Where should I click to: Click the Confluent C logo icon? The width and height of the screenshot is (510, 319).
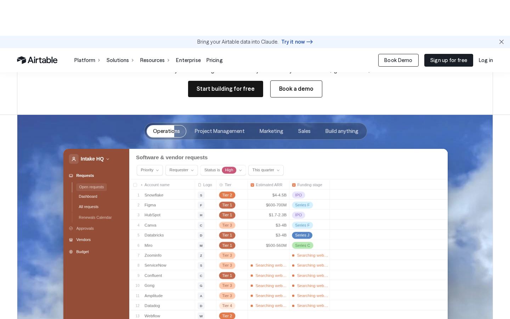(201, 276)
